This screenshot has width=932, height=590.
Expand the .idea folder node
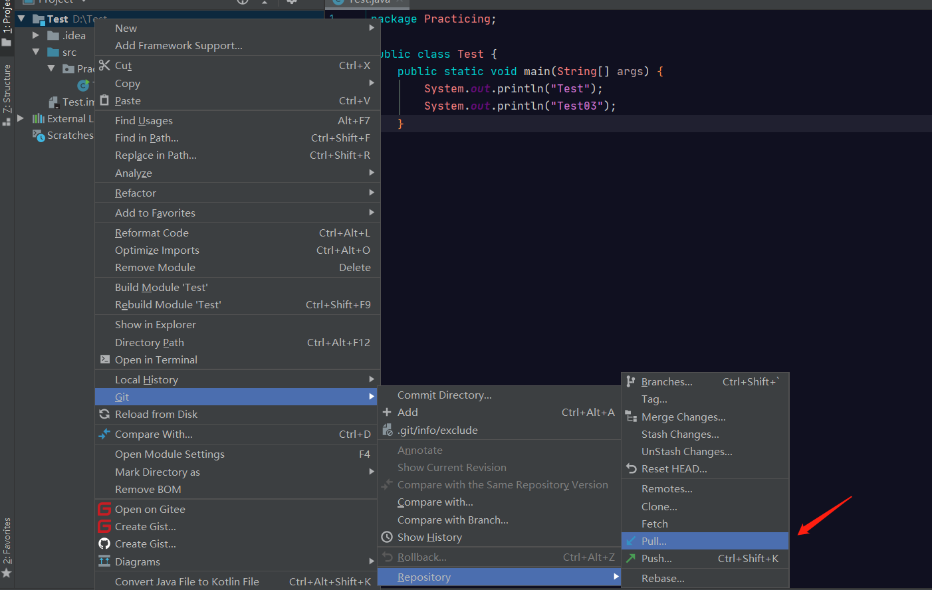coord(36,35)
